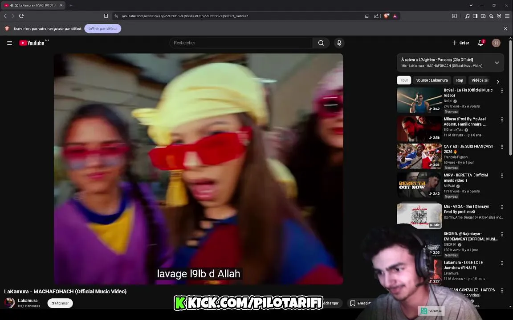Screen dimensions: 513x320
Task: Go to YouTube home via logo
Action: [x=32, y=43]
